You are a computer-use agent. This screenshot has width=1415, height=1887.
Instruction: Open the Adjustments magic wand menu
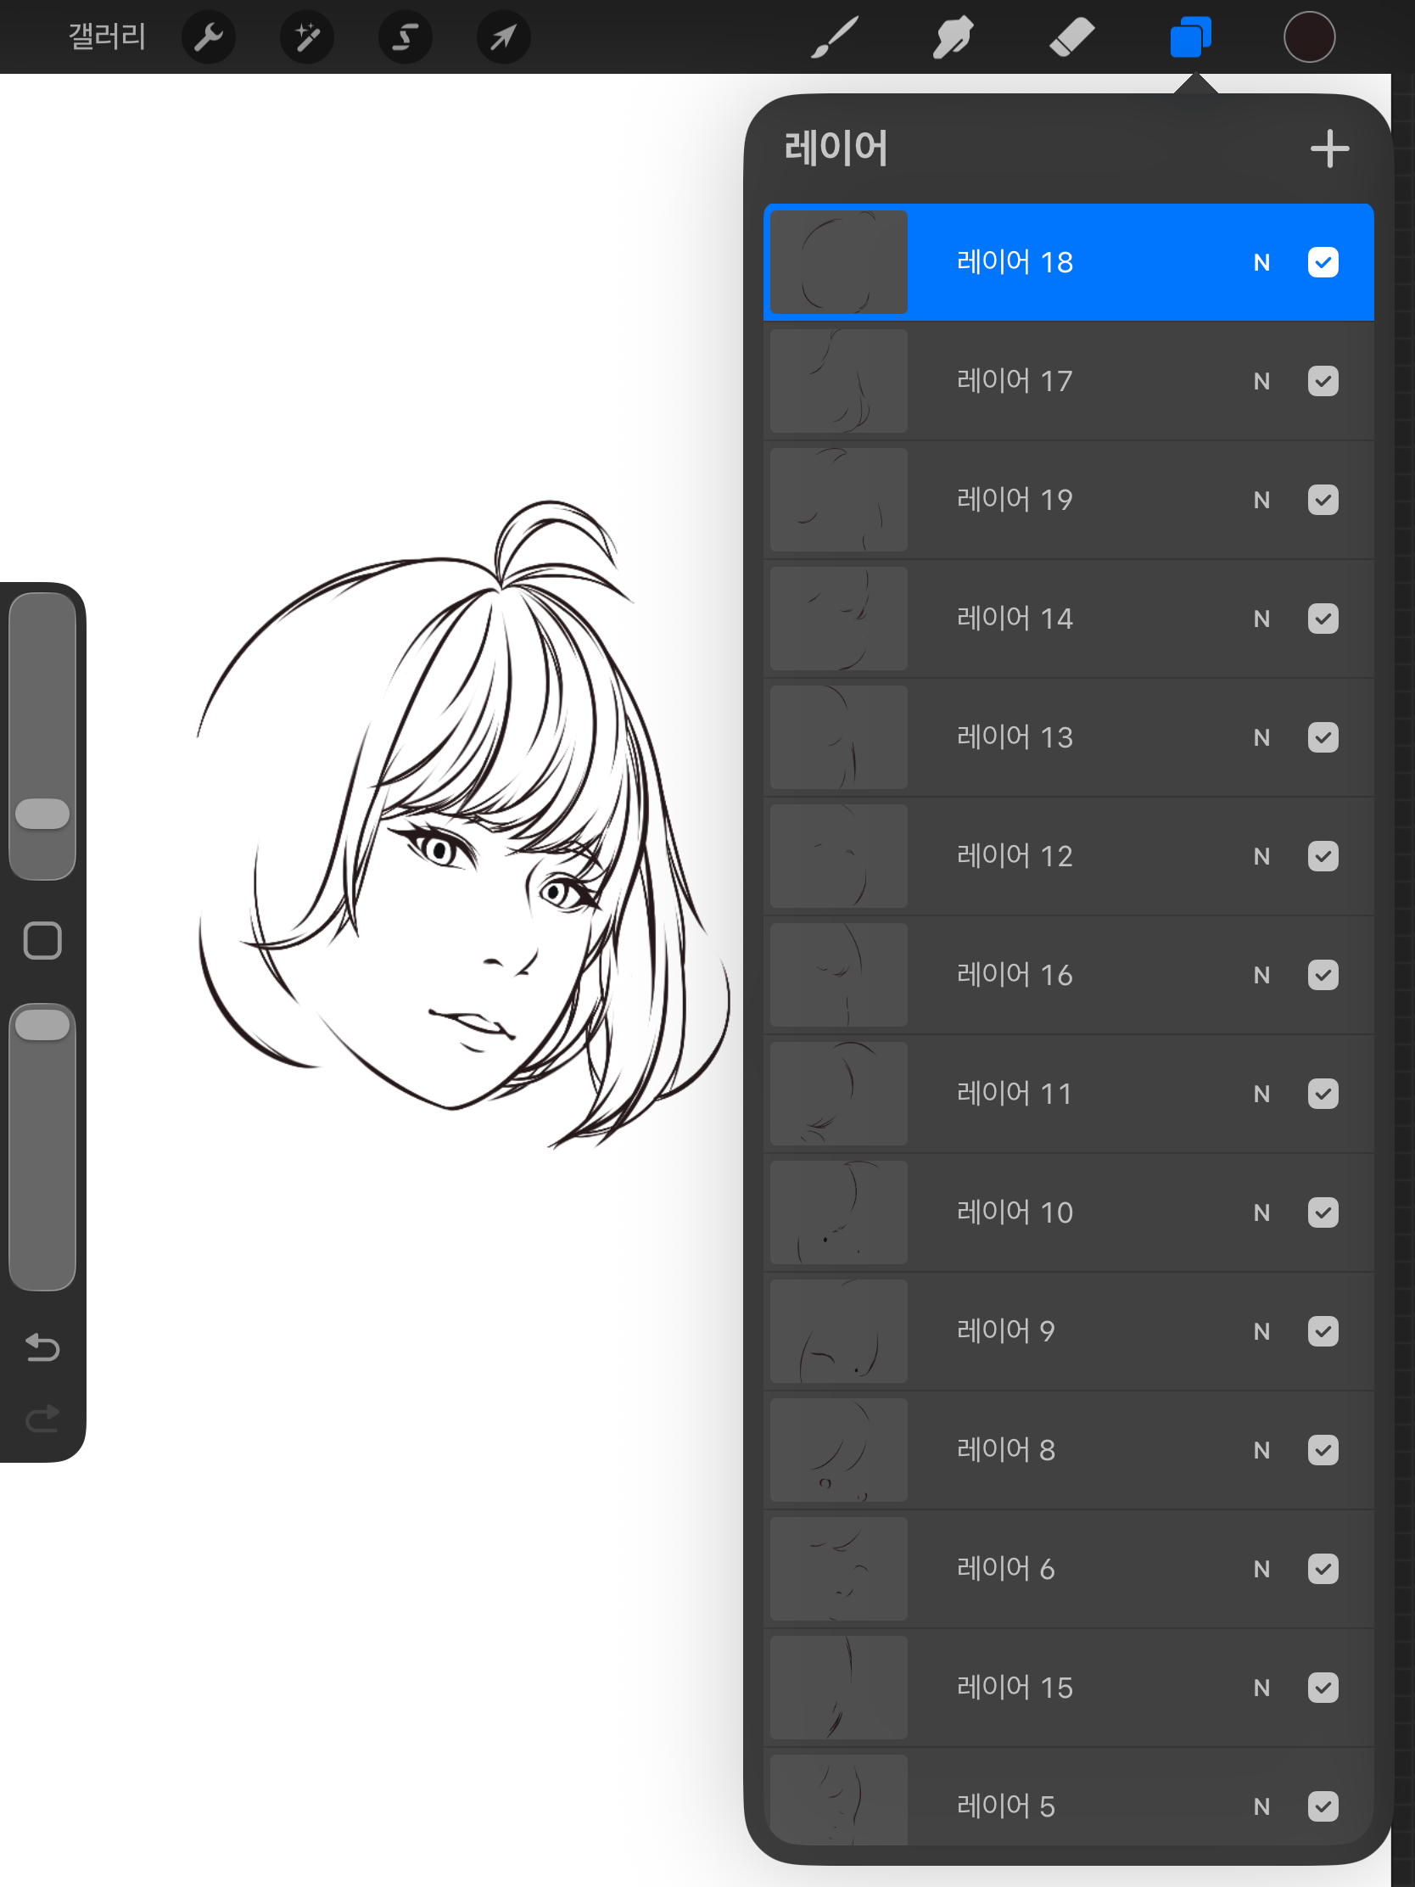click(x=306, y=37)
